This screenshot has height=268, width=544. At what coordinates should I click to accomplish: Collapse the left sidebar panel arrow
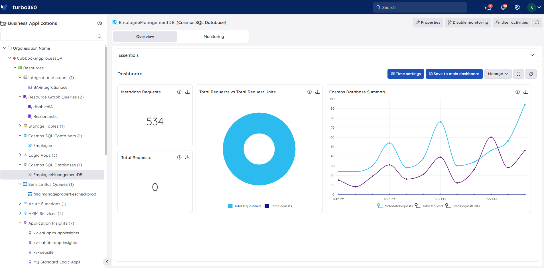107,261
